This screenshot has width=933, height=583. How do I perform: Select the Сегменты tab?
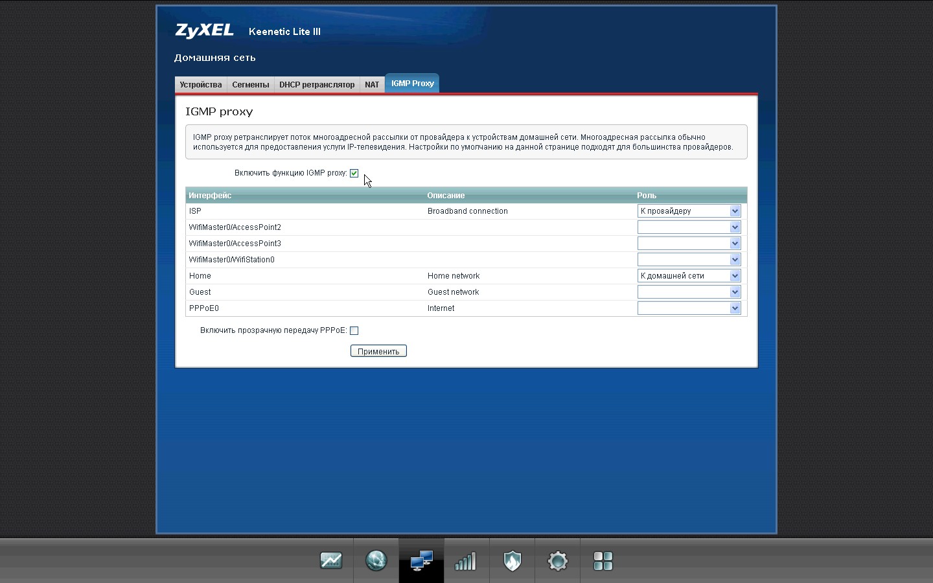pos(250,85)
